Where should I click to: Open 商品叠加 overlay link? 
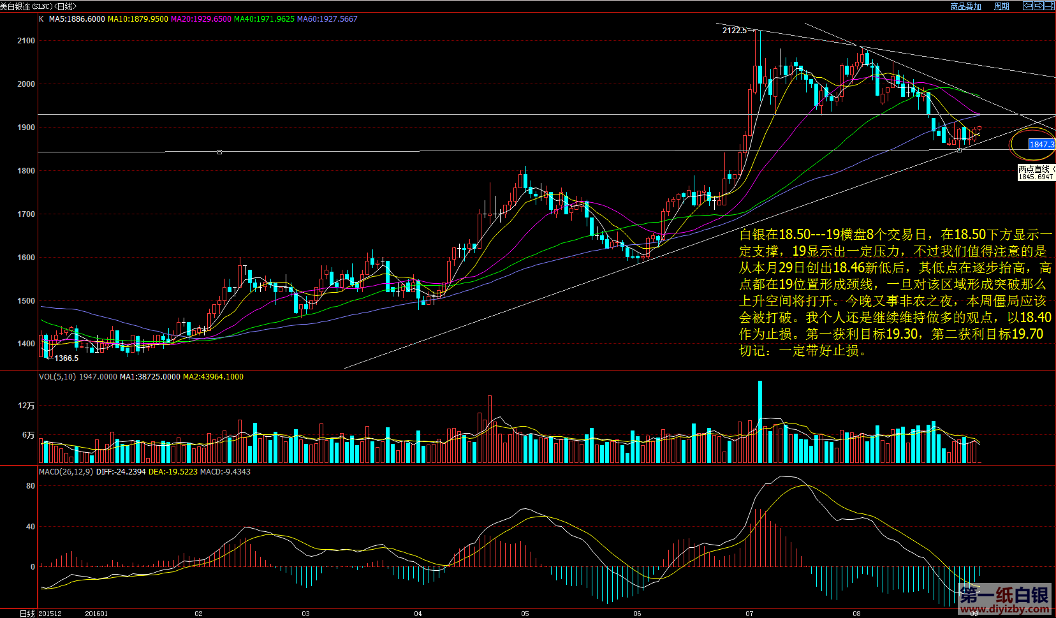click(965, 6)
